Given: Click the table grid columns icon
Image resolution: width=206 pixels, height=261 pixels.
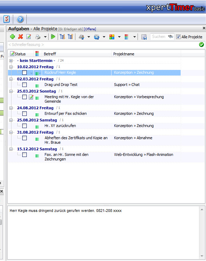Looking at the screenshot, I should (x=144, y=37).
